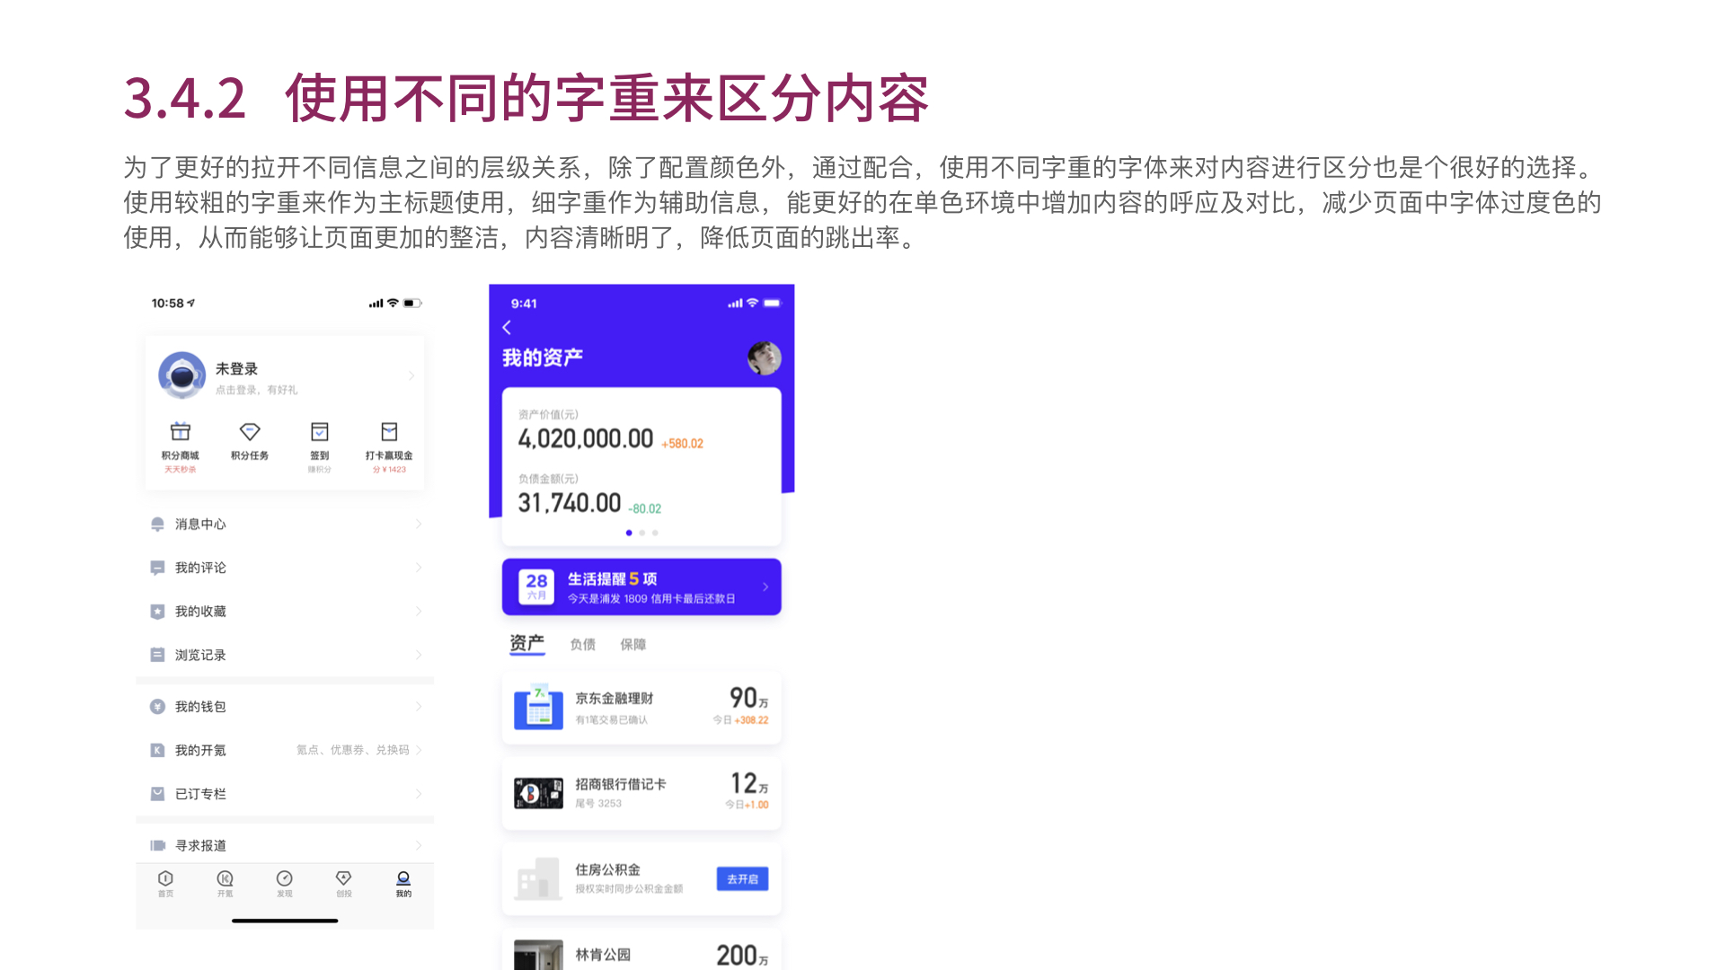Tap the user avatar in 我的资产 header

pyautogui.click(x=764, y=358)
